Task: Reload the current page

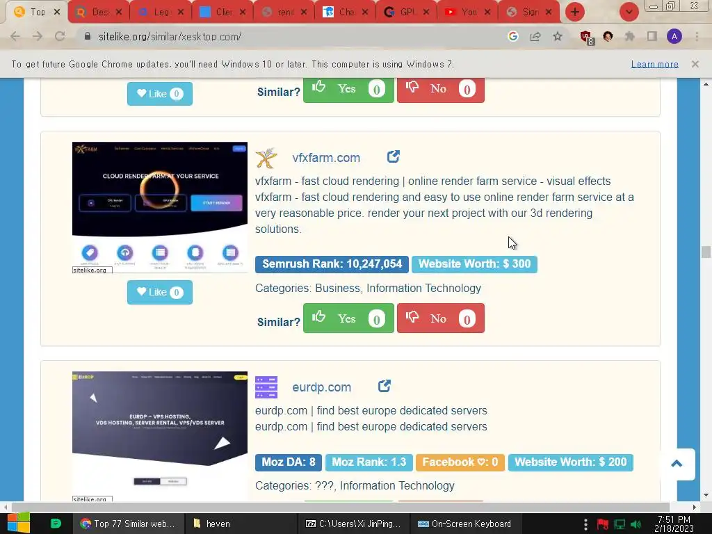Action: coord(60,37)
